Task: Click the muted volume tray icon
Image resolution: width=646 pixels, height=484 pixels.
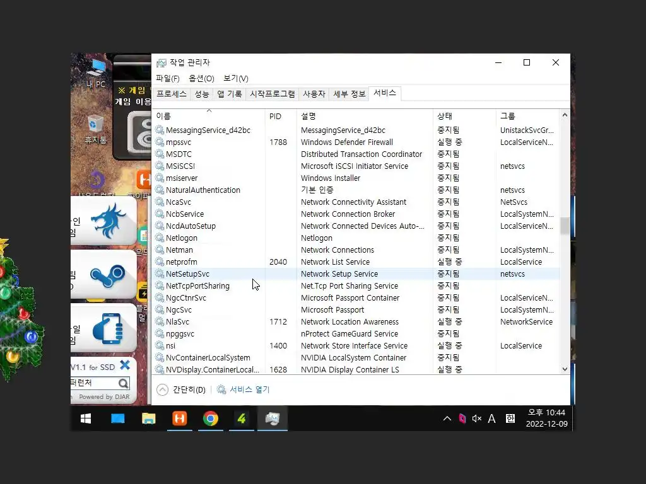Action: point(477,418)
